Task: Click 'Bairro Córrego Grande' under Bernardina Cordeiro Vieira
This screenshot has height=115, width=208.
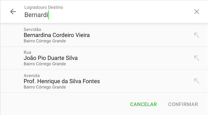Action: point(45,41)
